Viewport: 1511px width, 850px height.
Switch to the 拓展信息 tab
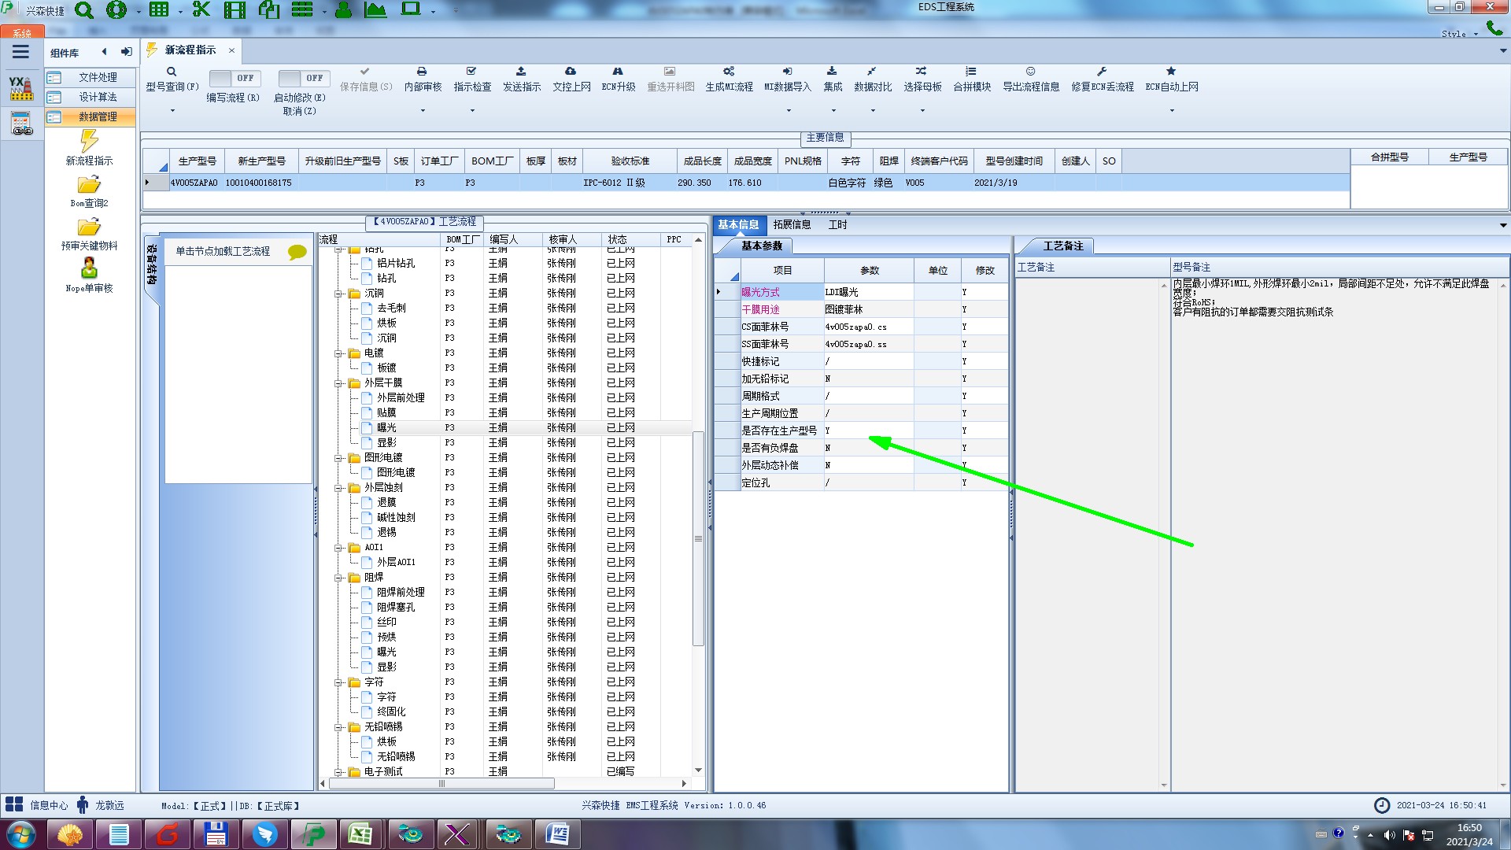pos(792,225)
